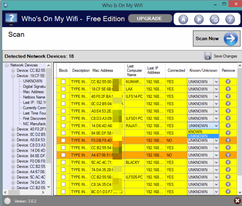Open Known/Unknown dropdown for KUMAR row
This screenshot has width=242, height=206.
pyautogui.click(x=216, y=82)
